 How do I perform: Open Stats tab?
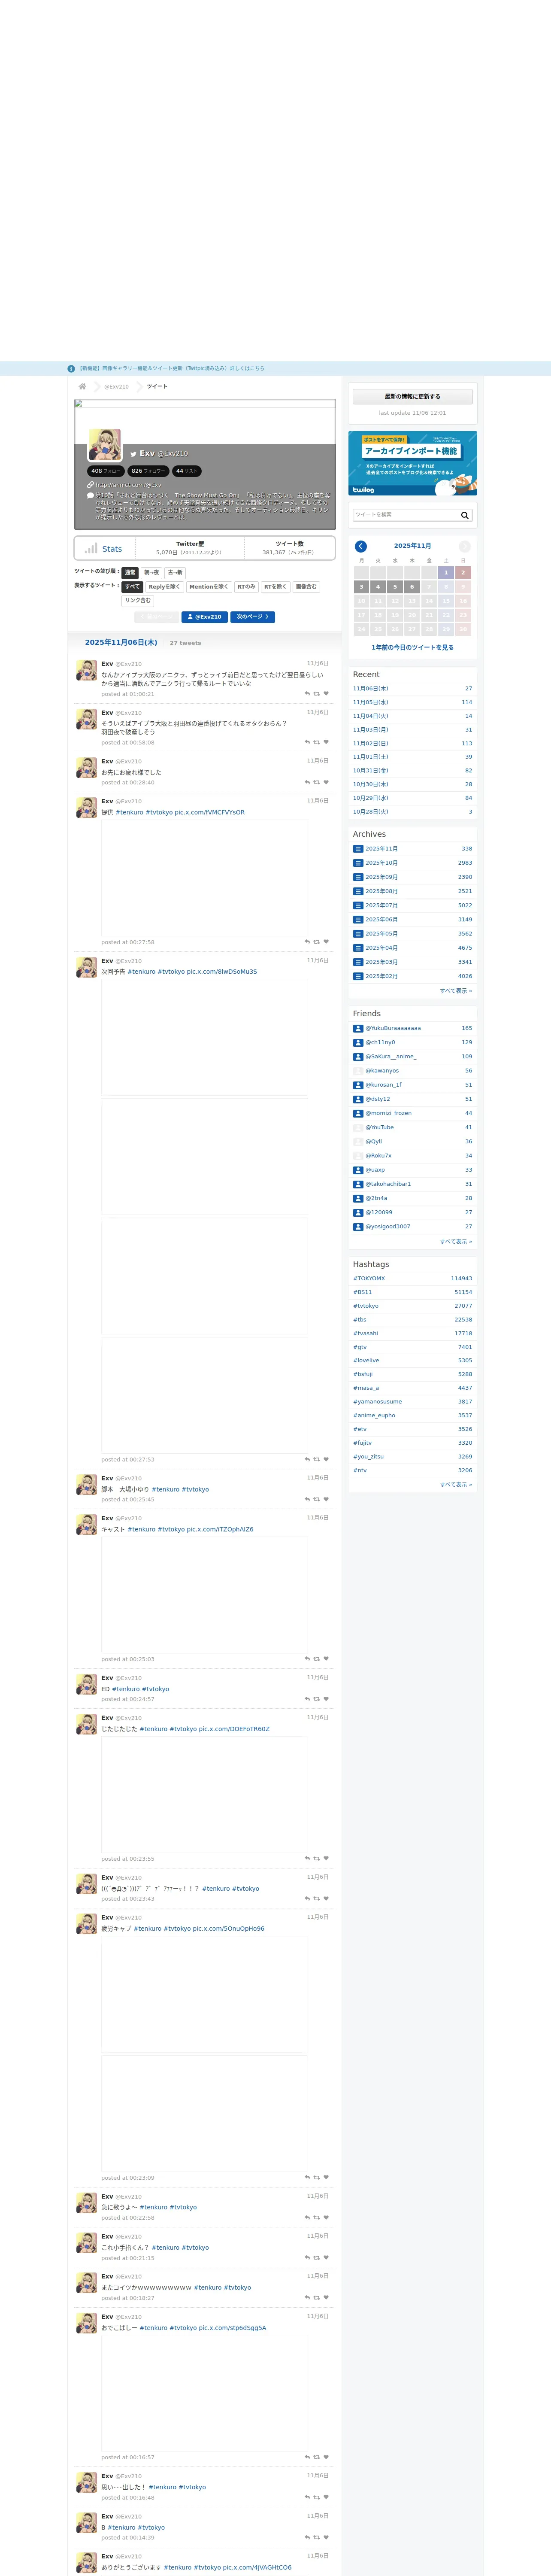coord(103,548)
